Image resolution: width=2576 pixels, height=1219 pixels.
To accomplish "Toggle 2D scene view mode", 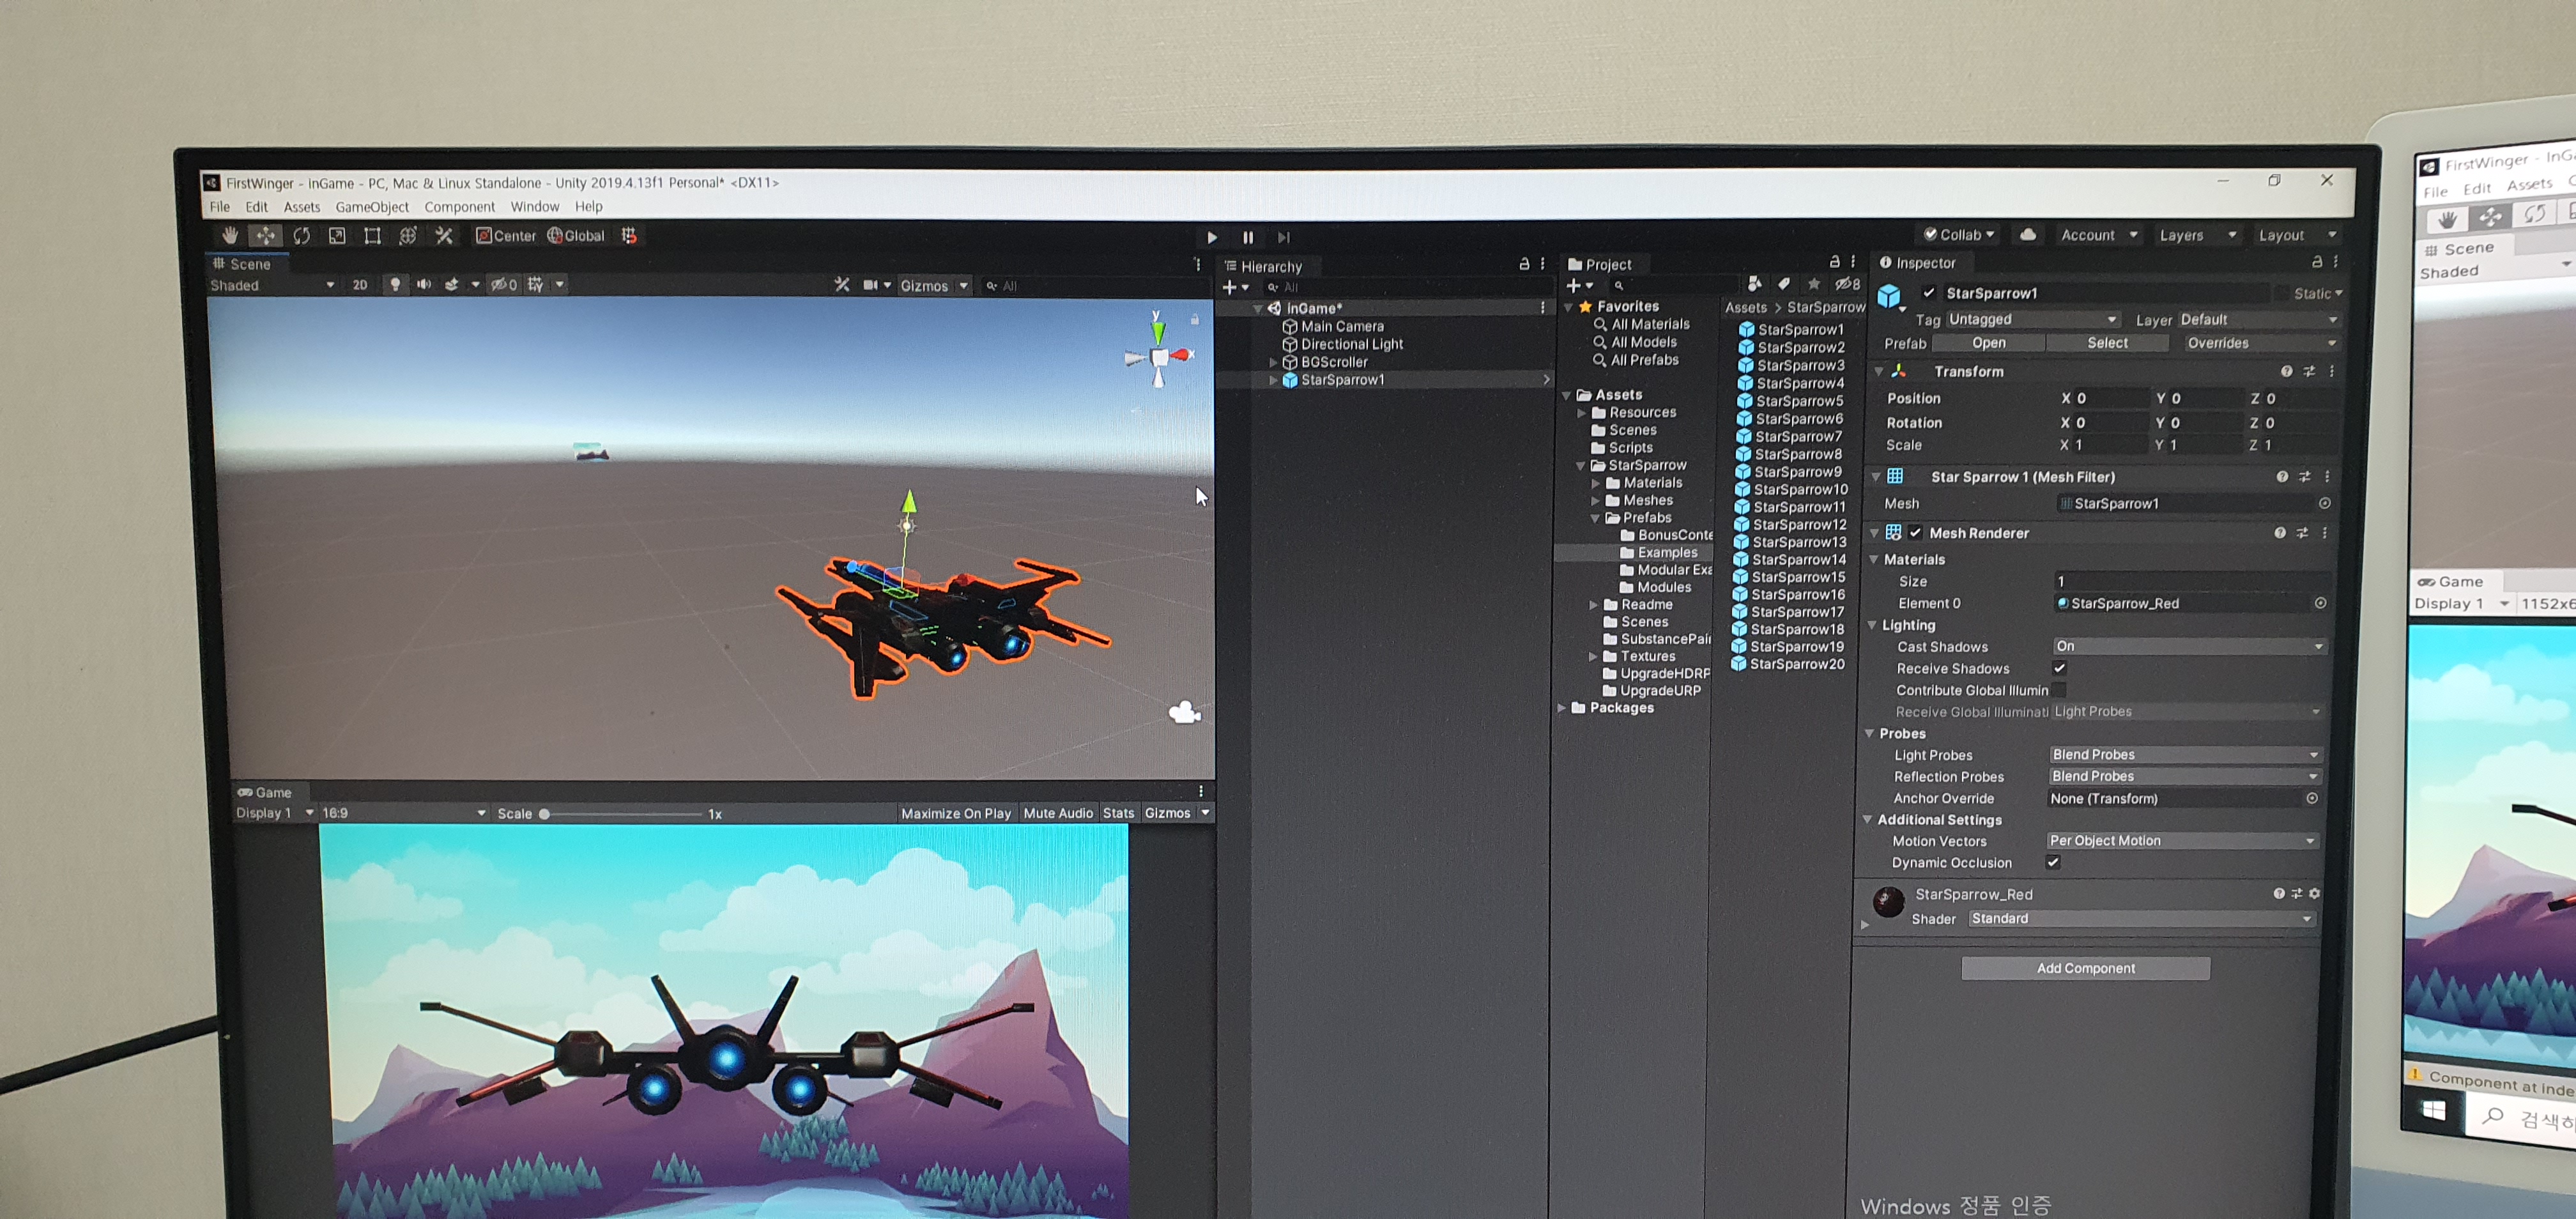I will [x=360, y=285].
